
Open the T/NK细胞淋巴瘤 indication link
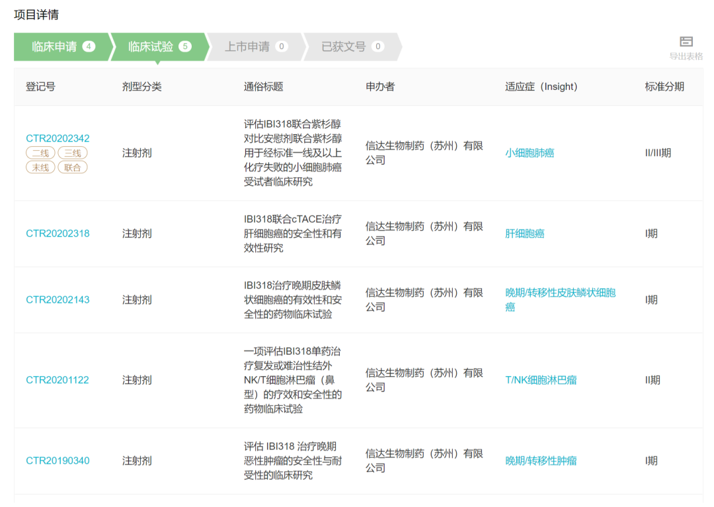(x=541, y=380)
